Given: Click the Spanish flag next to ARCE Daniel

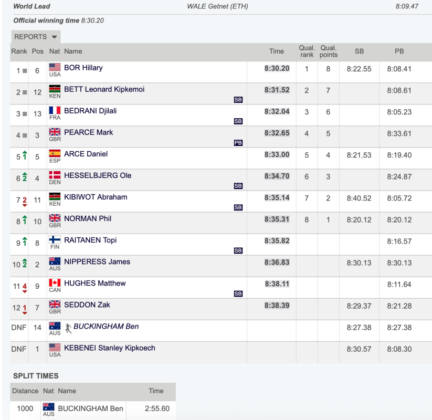Looking at the screenshot, I should 55,153.
